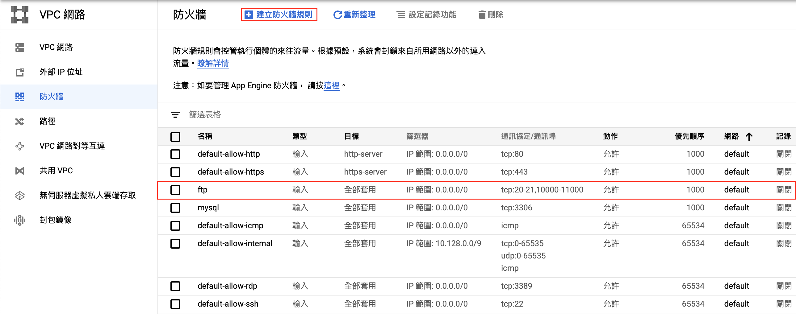This screenshot has width=796, height=314.
Task: Open the default-allow-http rule name
Action: coord(229,154)
